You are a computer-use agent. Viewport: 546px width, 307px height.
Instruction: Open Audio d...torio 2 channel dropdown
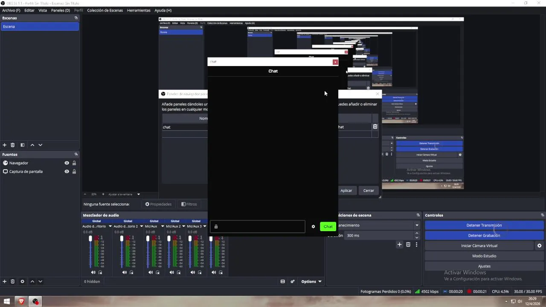[x=141, y=226]
